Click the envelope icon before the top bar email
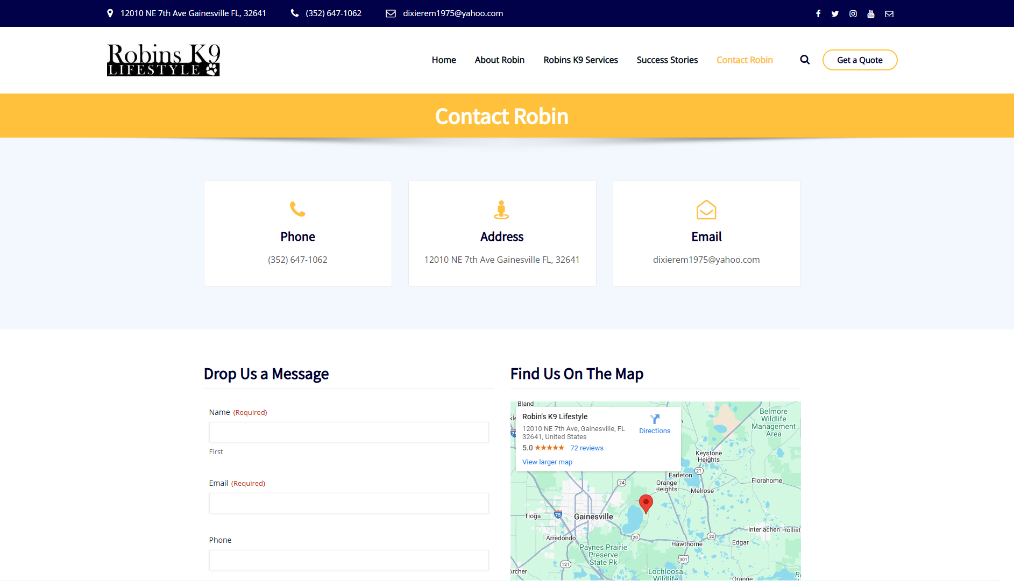Image resolution: width=1014 pixels, height=581 pixels. tap(391, 13)
